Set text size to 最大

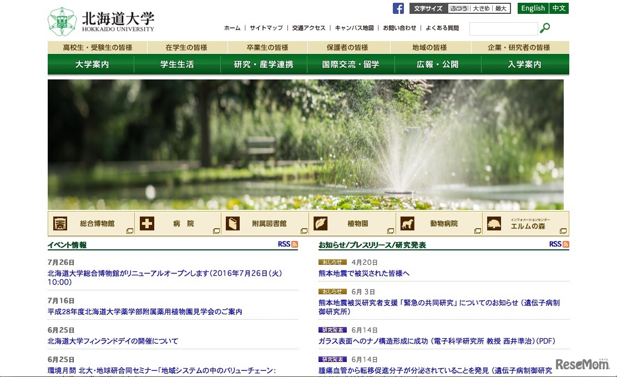(499, 8)
